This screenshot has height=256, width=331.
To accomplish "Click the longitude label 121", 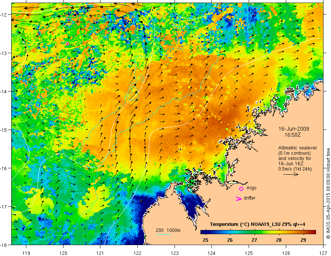I will coord(100,253).
